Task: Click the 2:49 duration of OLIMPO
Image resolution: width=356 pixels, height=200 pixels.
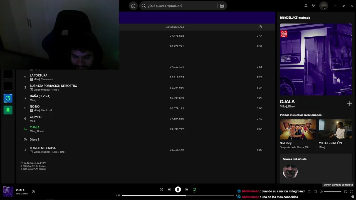Action: tap(259, 119)
